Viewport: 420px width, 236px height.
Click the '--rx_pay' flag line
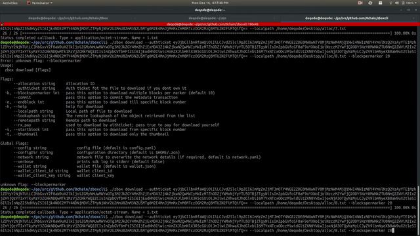coord(116,125)
